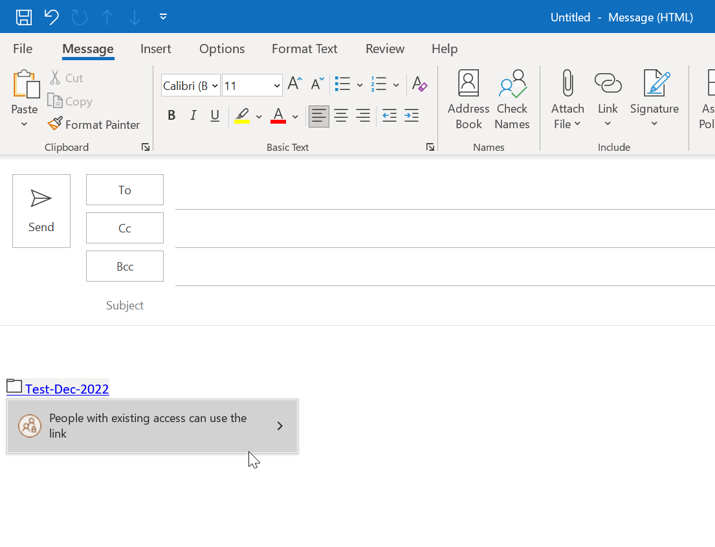The image size is (715, 547).
Task: Expand the bullet style dropdown arrow
Action: point(360,85)
